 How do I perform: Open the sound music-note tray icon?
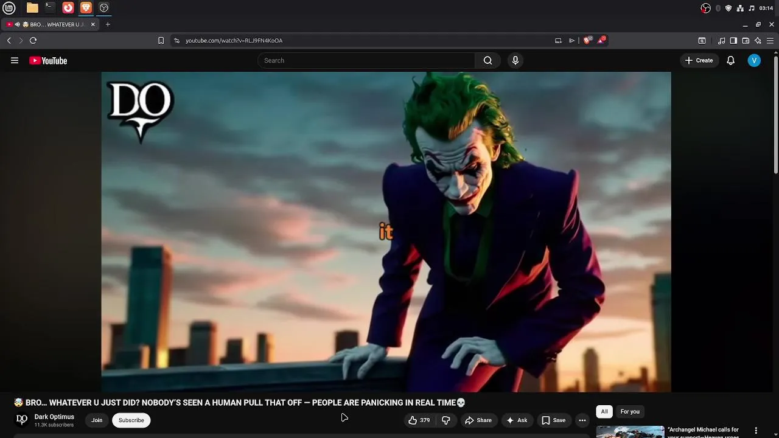coord(752,8)
